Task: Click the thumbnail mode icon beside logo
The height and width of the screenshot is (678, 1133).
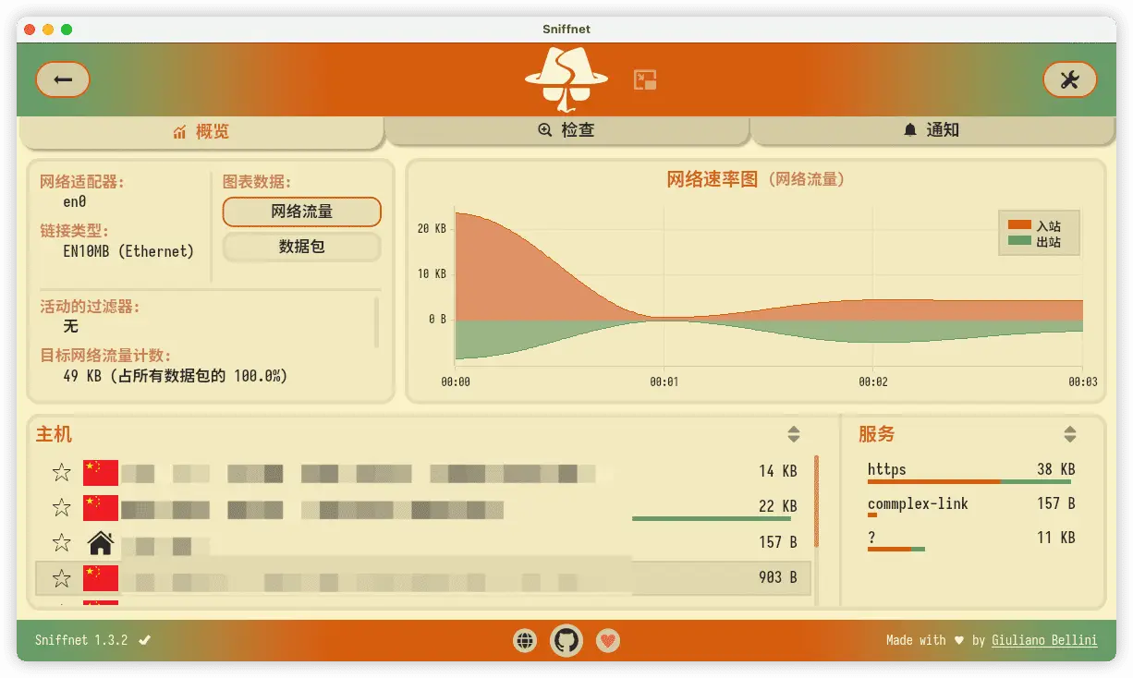Action: 645,80
